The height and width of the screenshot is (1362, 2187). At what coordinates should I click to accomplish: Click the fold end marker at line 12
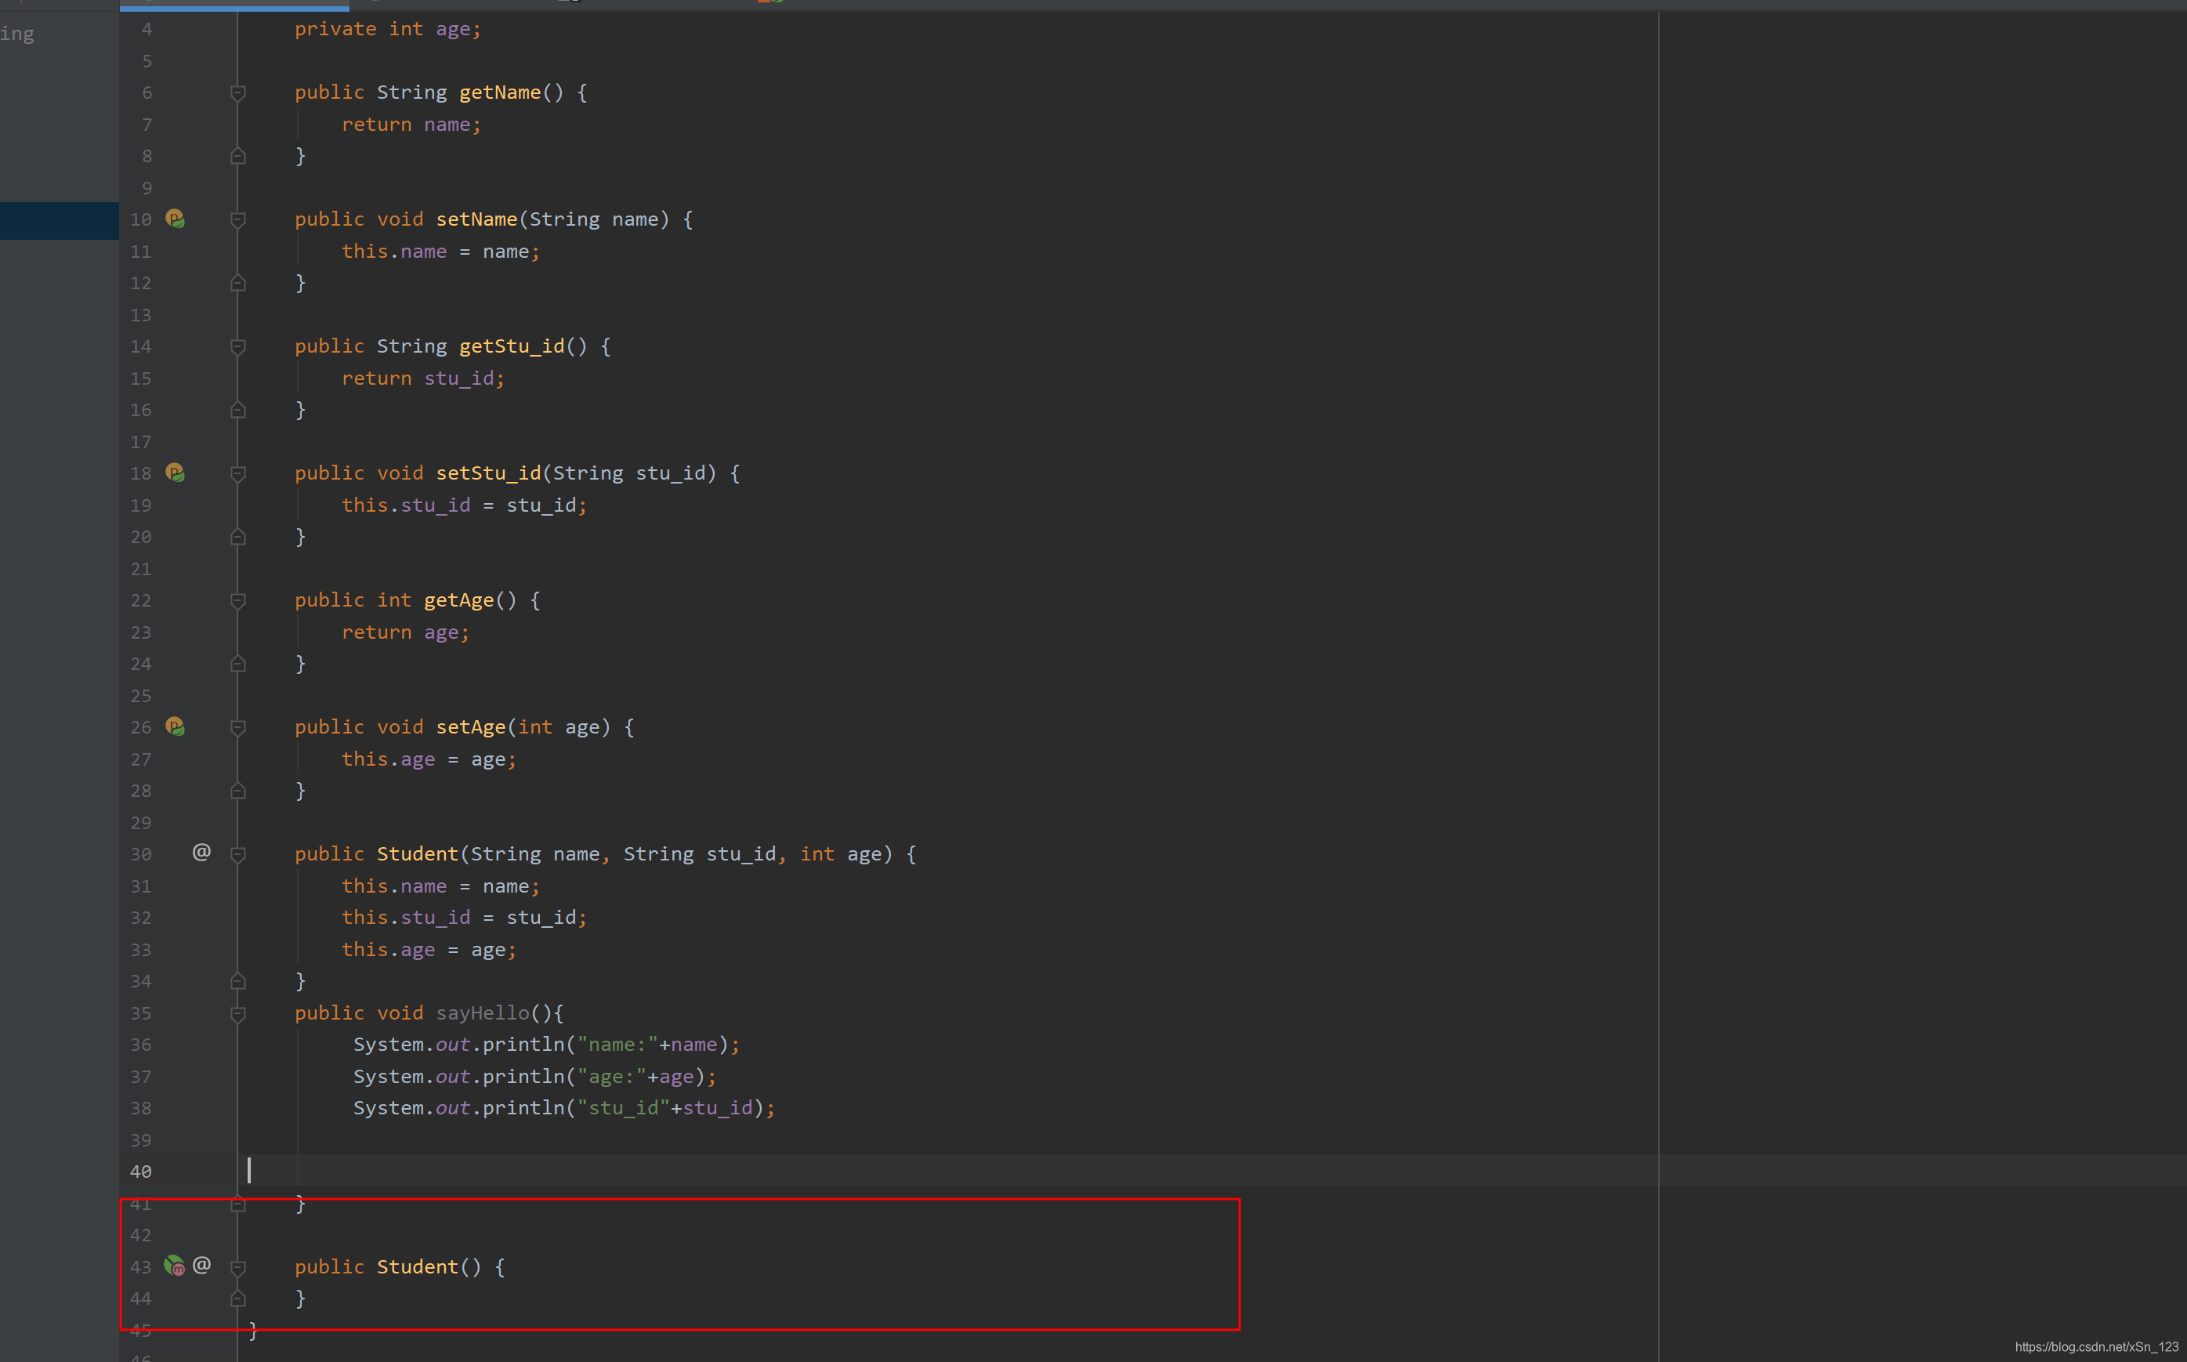click(x=237, y=283)
